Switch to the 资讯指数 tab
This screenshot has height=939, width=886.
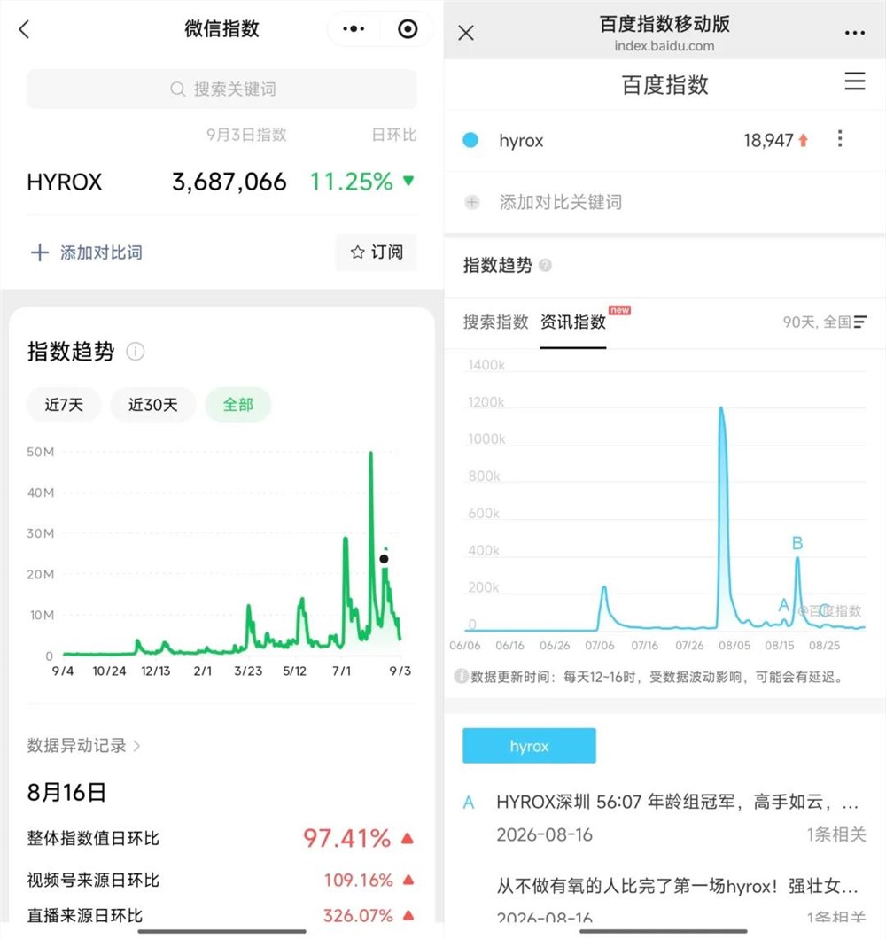coord(572,322)
